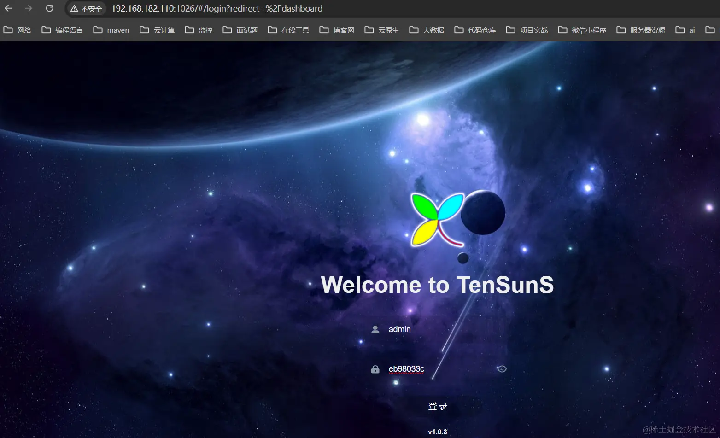Open the ai bookmark folder
The image size is (720, 438).
point(685,30)
